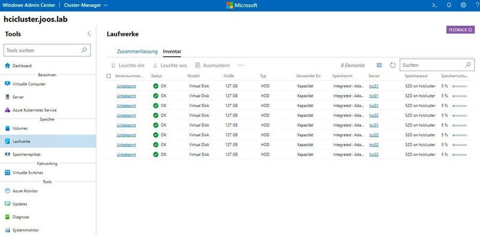Open the last Unbekannt serial number link
Viewport: 480px width, 236px height.
126,155
